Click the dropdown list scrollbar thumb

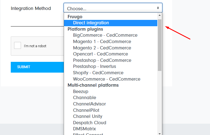(x=160, y=45)
